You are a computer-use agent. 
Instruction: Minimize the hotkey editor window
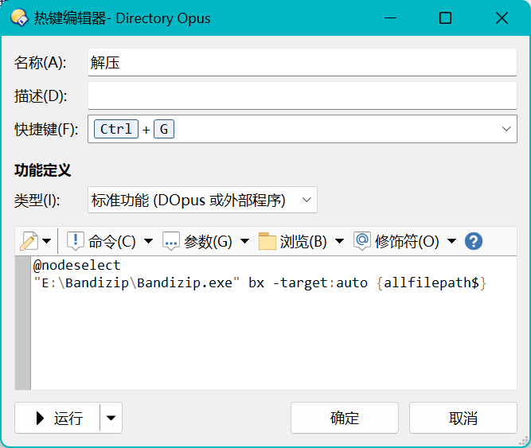(x=390, y=18)
